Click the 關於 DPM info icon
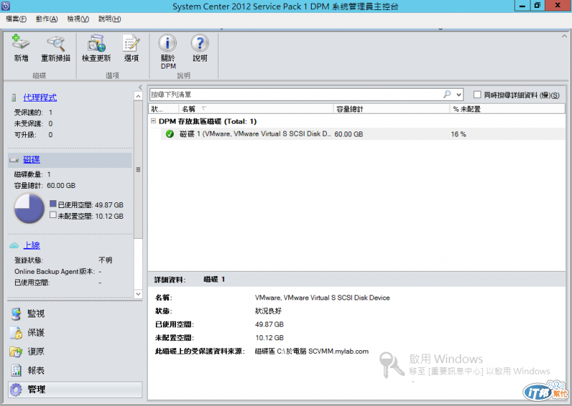Image resolution: width=572 pixels, height=406 pixels. click(168, 43)
